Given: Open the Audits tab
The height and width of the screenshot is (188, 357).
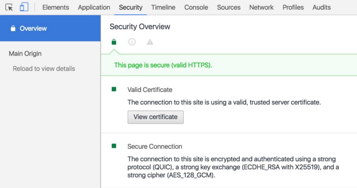Looking at the screenshot, I should [322, 7].
